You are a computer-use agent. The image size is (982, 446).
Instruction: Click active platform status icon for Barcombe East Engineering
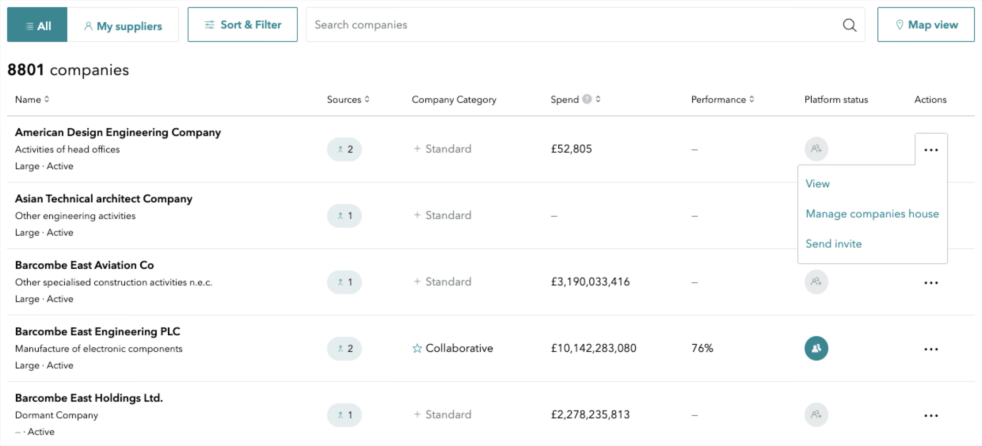tap(816, 348)
